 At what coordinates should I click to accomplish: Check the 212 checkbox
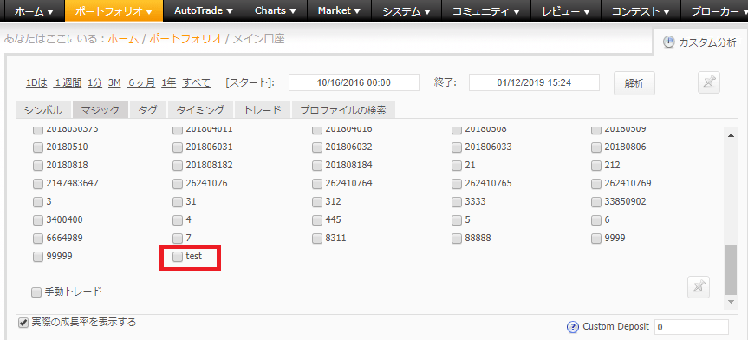596,166
